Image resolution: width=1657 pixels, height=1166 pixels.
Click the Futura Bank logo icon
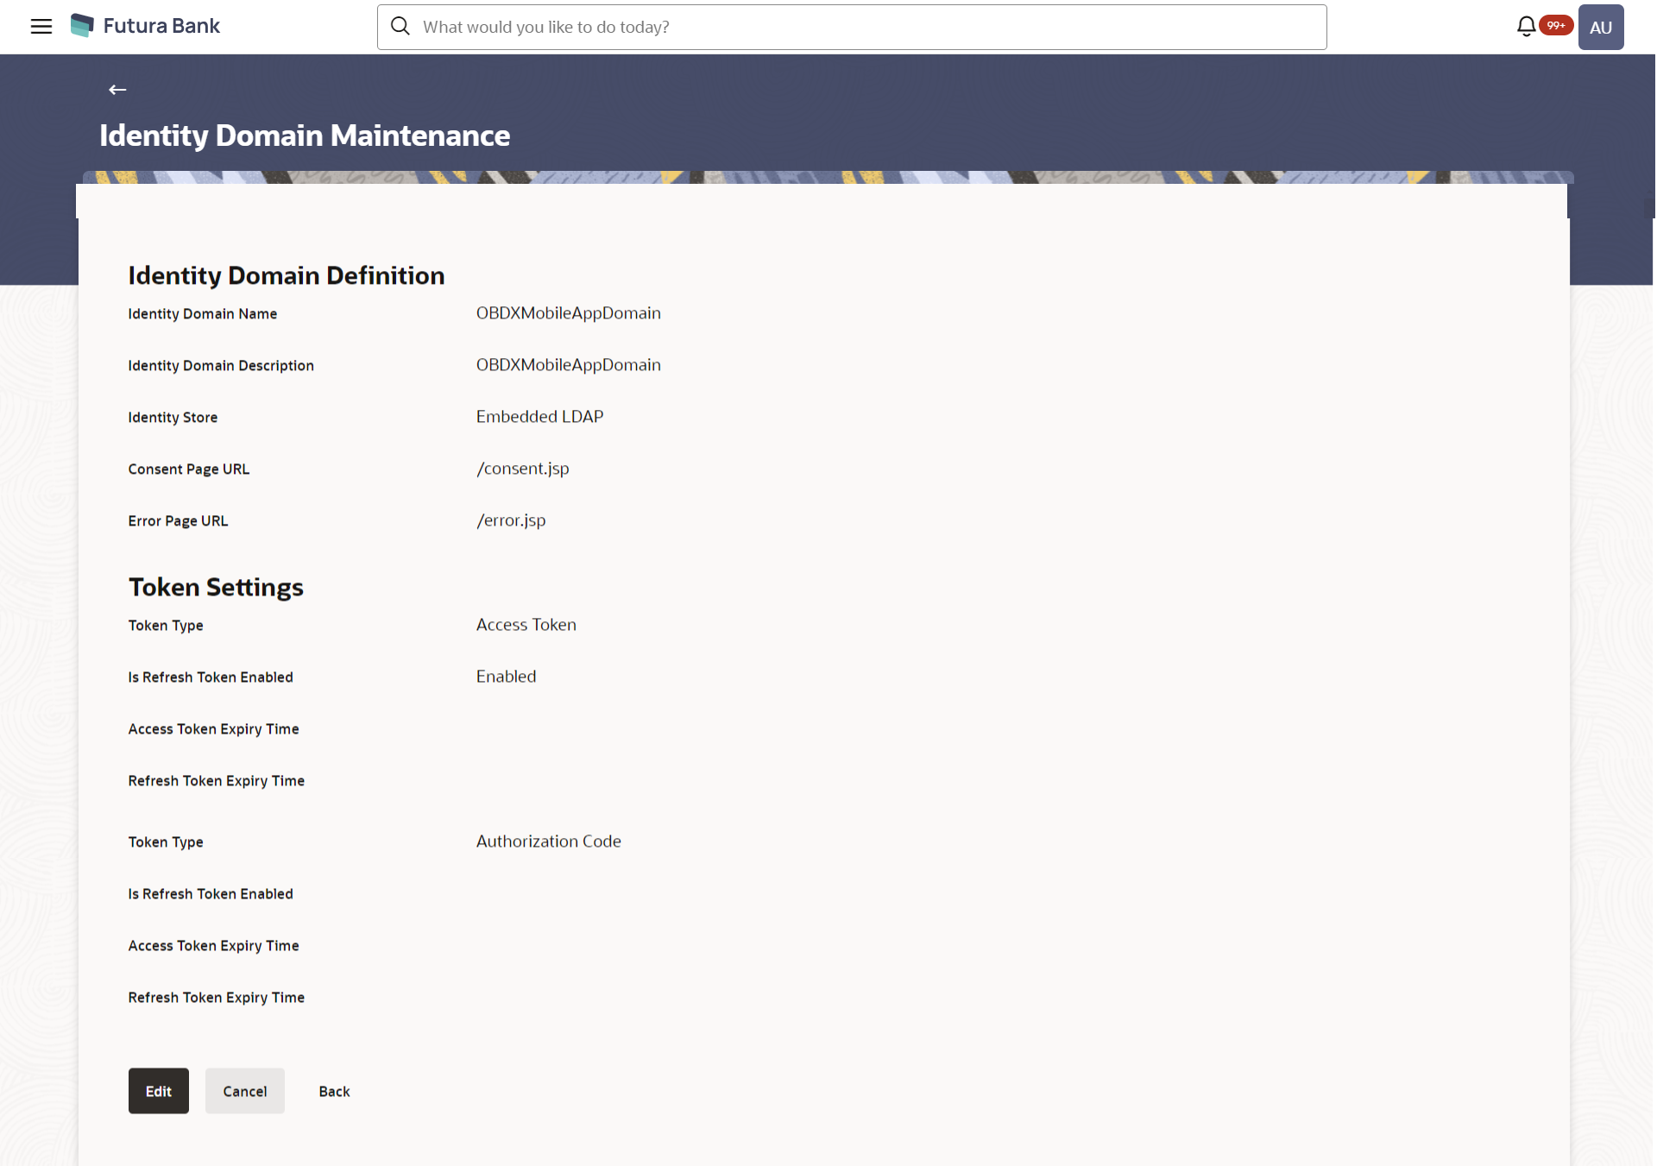tap(82, 26)
